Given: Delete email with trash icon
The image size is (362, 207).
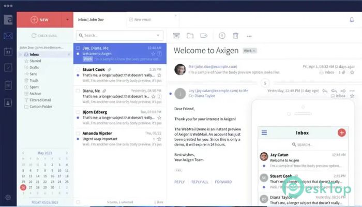Looking at the screenshot, I should 235,36.
